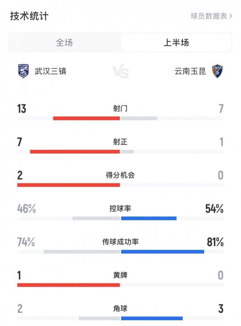241x326 pixels.
Task: Click the 得分机会 big chances label
Action: [x=121, y=175]
